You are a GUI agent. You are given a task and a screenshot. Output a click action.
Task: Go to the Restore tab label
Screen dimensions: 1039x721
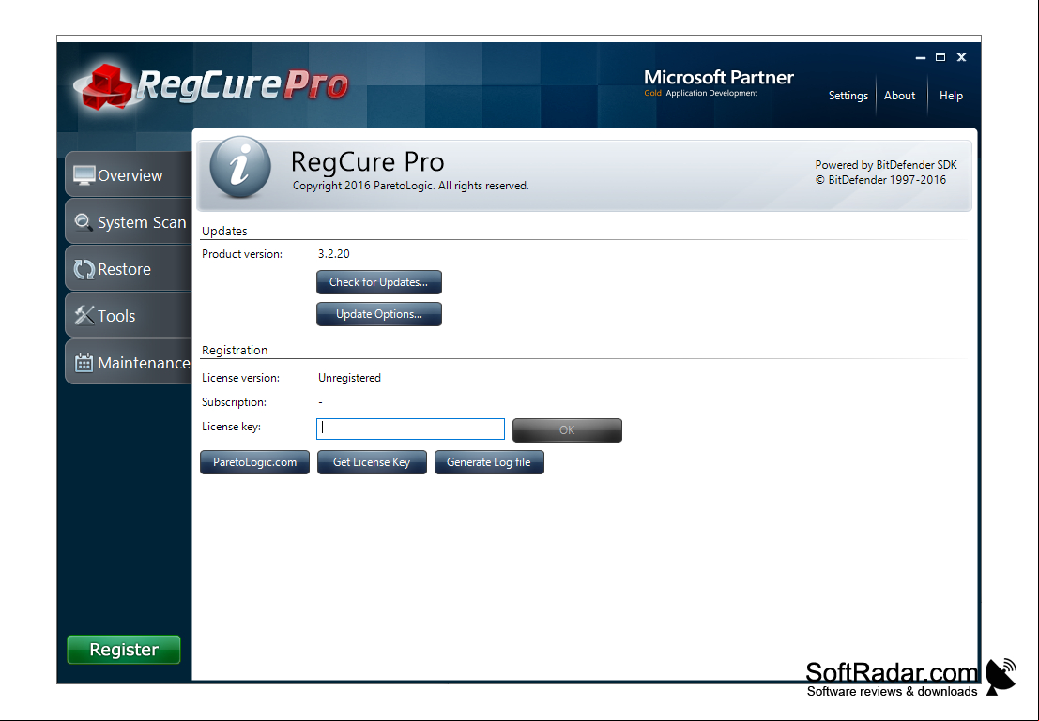click(x=124, y=269)
